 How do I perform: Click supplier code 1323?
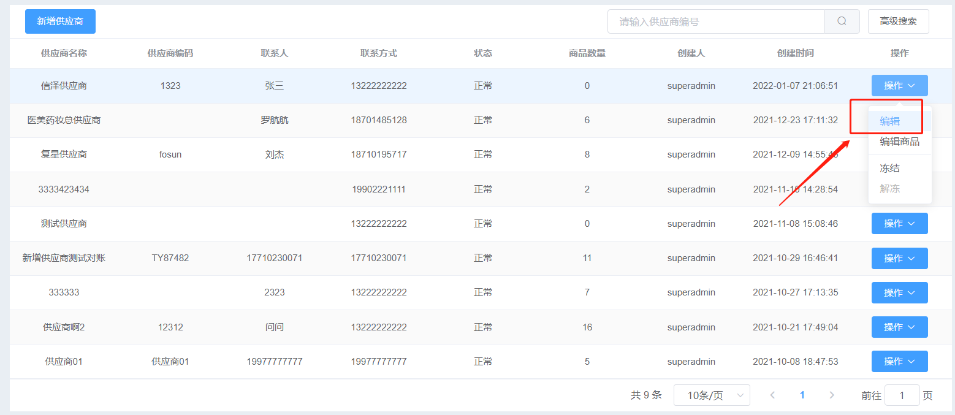pyautogui.click(x=170, y=86)
